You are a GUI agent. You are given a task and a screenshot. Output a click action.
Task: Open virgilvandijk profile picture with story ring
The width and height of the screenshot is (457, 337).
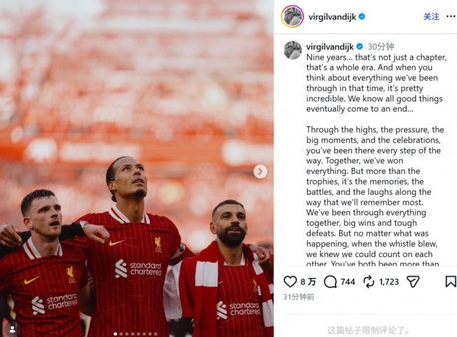point(292,16)
